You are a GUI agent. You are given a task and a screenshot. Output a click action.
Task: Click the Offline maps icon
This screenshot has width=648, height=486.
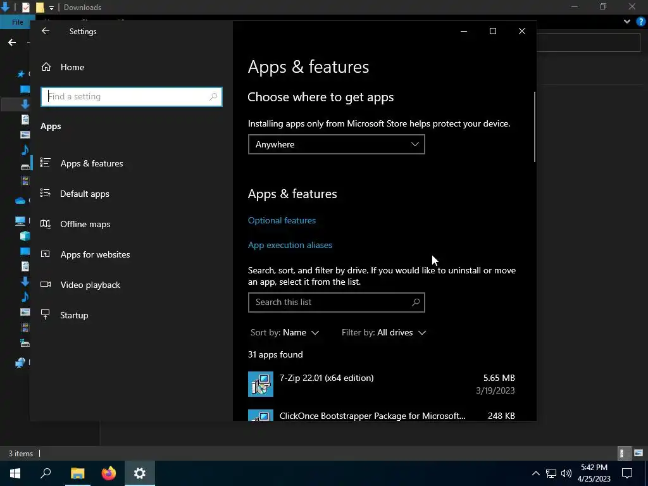point(46,223)
